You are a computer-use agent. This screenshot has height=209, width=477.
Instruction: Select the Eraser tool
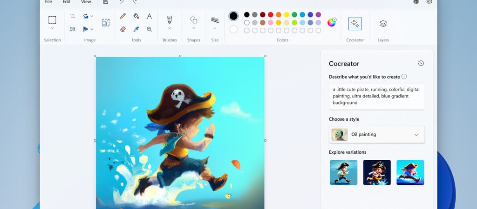coord(123,29)
